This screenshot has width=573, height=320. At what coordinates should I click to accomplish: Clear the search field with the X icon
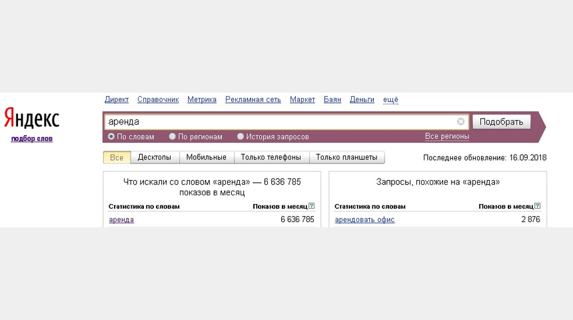coord(461,121)
